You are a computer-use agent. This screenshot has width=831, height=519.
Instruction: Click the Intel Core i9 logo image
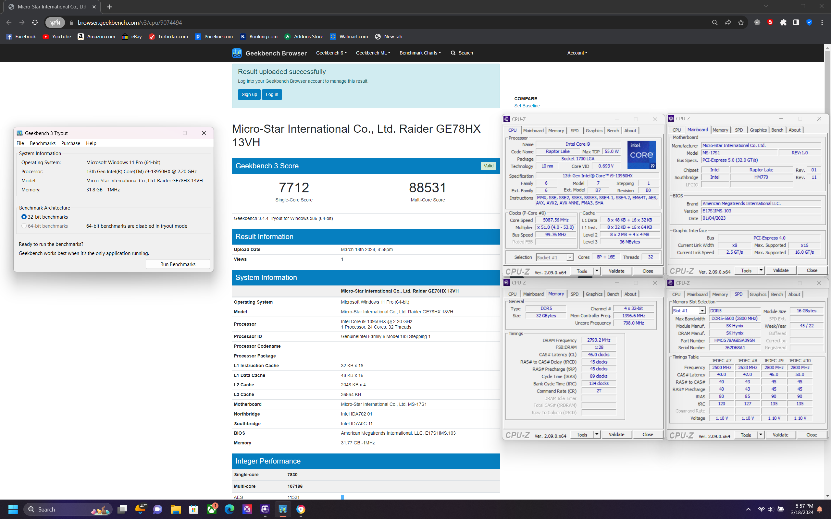pos(641,155)
